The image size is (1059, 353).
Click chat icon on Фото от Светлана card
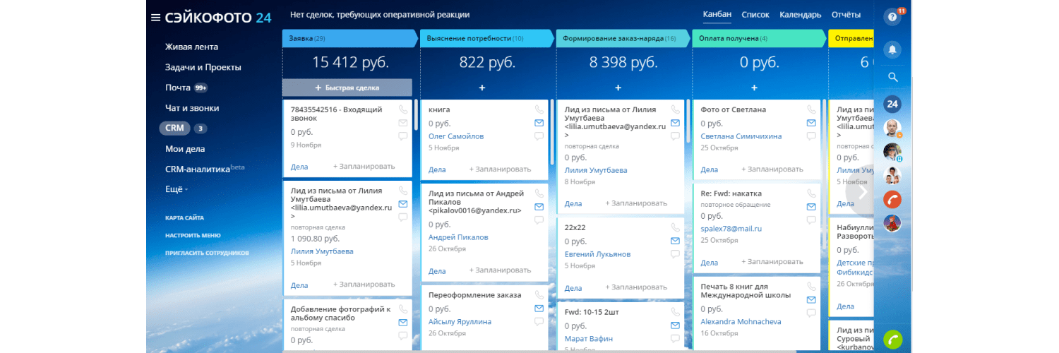pos(811,136)
